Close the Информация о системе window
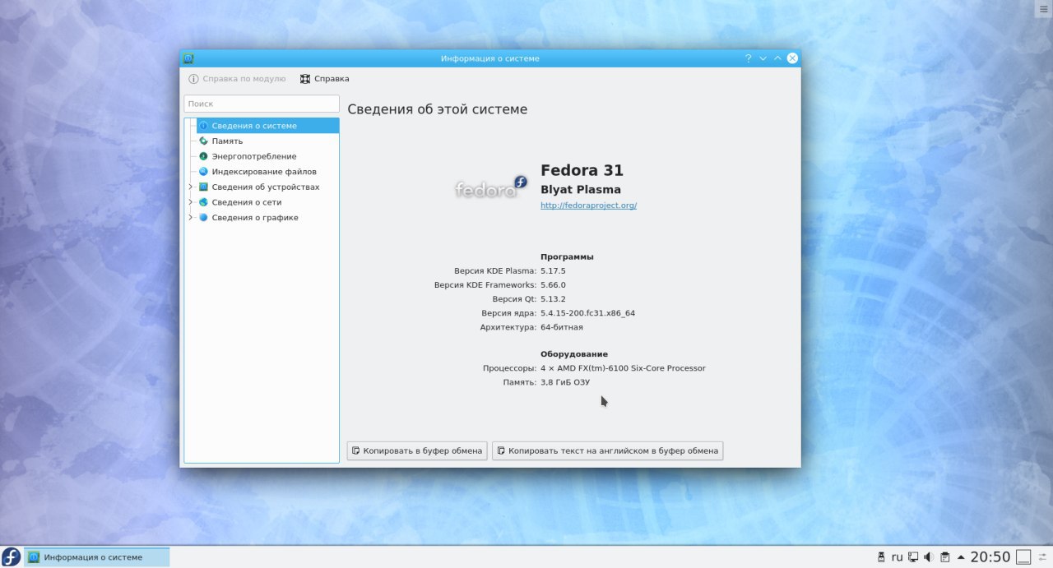Image resolution: width=1053 pixels, height=568 pixels. click(792, 58)
